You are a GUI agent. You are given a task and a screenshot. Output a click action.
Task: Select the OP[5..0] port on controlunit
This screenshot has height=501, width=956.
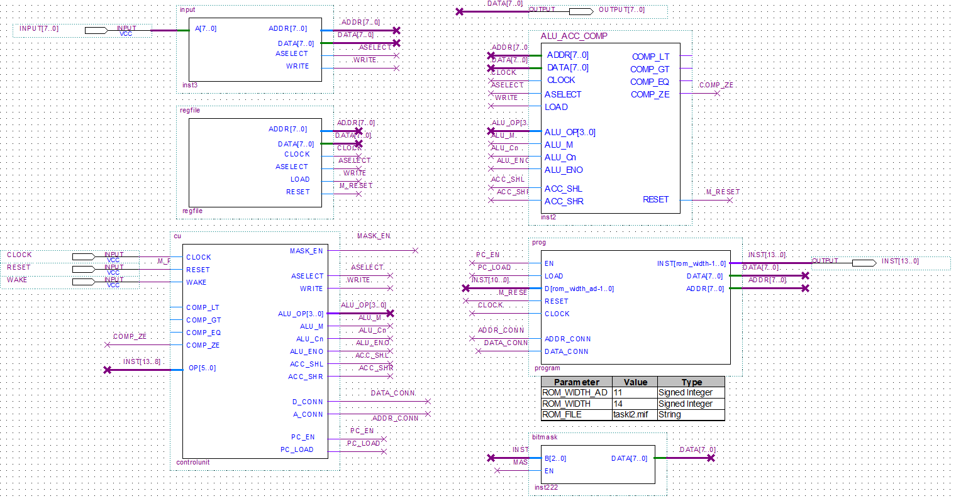(x=202, y=368)
